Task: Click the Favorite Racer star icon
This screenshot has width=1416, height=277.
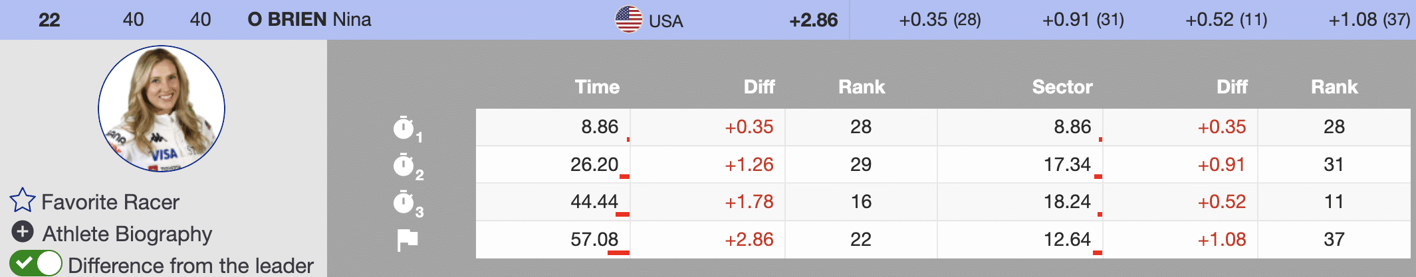Action: click(22, 200)
